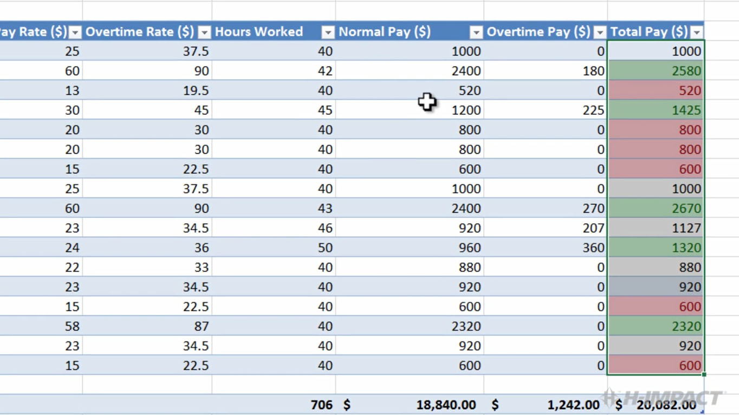Click the Overtime Pay cell 270

pyautogui.click(x=545, y=209)
